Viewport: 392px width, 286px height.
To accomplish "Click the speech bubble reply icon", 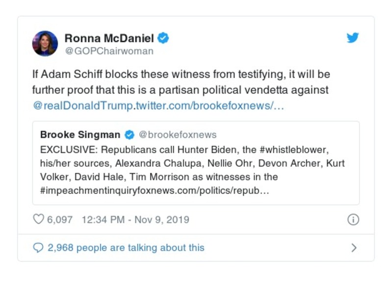I will [x=38, y=248].
